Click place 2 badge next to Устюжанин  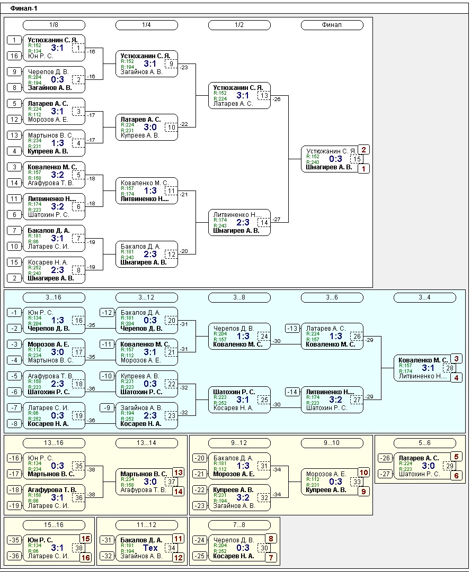(363, 150)
